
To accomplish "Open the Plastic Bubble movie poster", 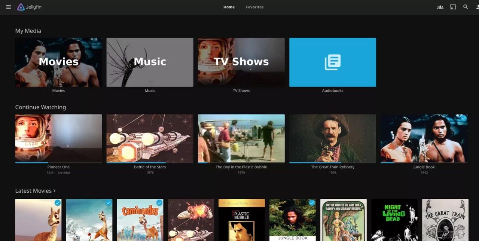I will 242,220.
